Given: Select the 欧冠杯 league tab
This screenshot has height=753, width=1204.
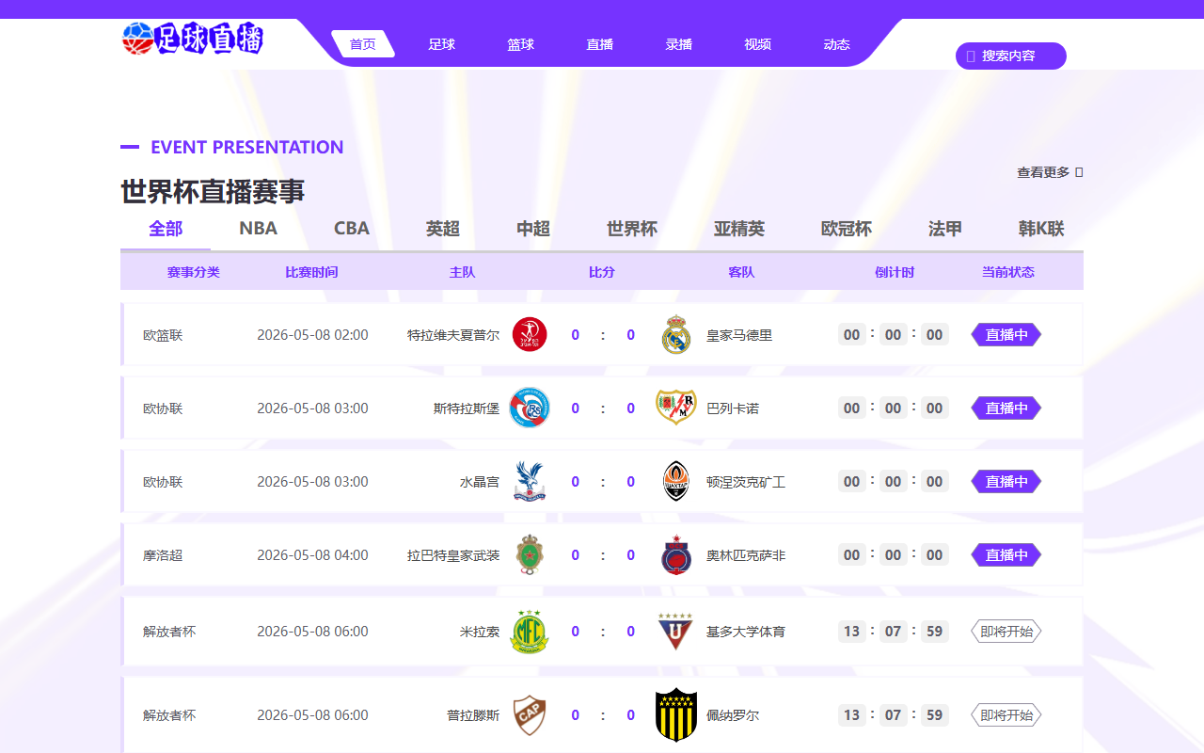Looking at the screenshot, I should click(x=847, y=229).
